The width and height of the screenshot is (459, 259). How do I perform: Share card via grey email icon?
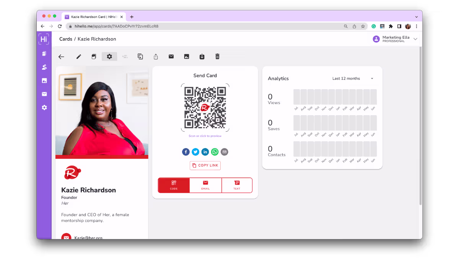point(225,152)
